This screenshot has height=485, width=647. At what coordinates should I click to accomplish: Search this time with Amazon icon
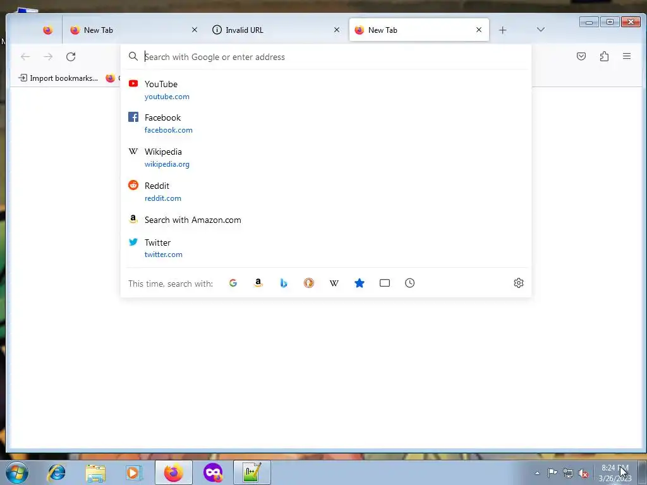point(258,283)
